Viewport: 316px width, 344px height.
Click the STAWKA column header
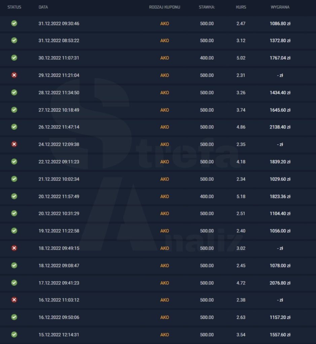point(207,7)
